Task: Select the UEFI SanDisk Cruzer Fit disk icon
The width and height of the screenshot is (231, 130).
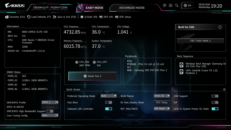Action: pyautogui.click(x=181, y=72)
